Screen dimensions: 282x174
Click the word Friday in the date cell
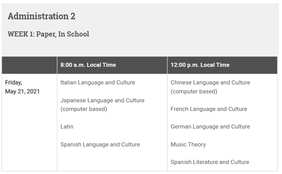coord(13,82)
